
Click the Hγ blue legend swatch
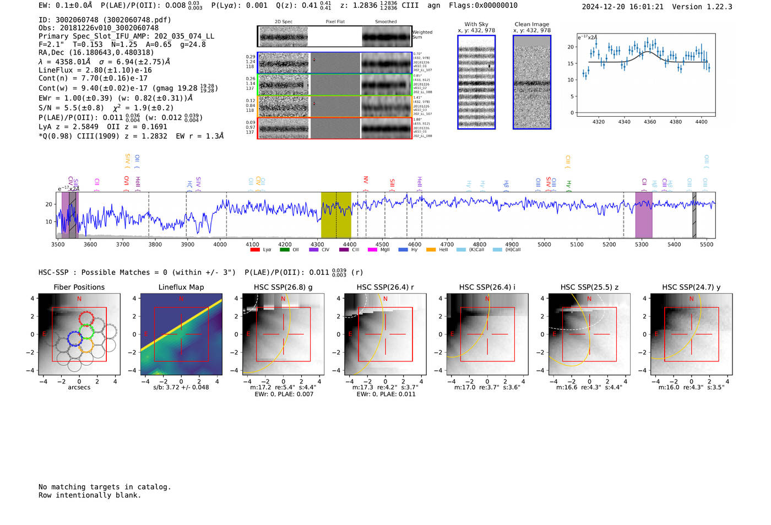403,250
